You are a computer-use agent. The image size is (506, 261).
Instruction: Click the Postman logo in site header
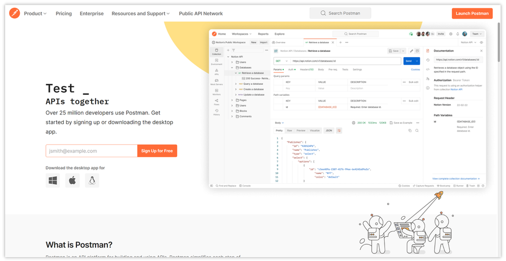(15, 13)
